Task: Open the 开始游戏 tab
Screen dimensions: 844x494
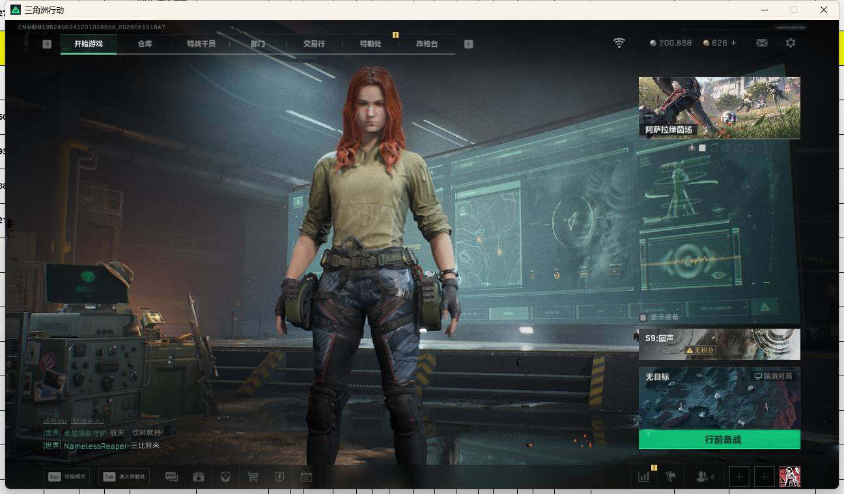Action: pyautogui.click(x=89, y=44)
